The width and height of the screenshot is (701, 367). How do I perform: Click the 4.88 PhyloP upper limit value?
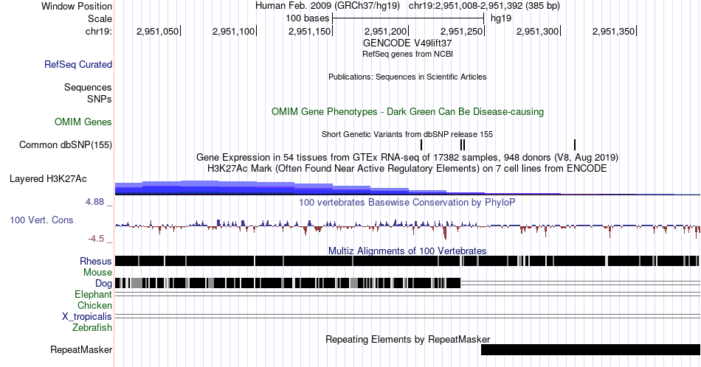94,202
